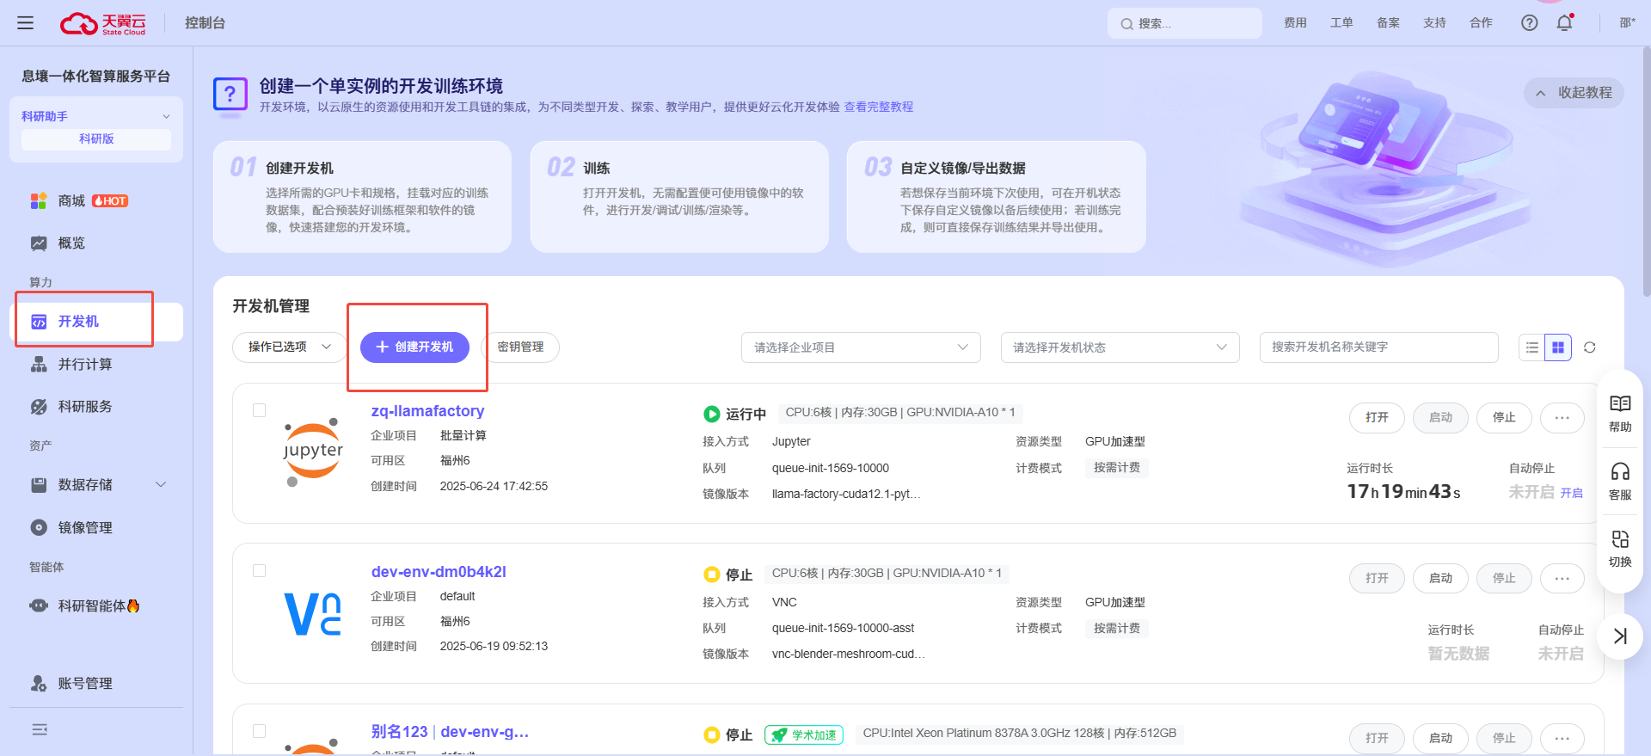This screenshot has height=756, width=1651.
Task: Open 工单 in the top navigation
Action: pos(1341,23)
